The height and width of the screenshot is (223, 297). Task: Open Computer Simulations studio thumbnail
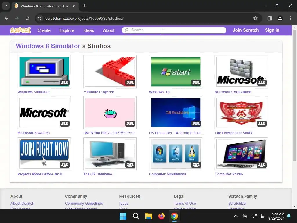pyautogui.click(x=175, y=154)
